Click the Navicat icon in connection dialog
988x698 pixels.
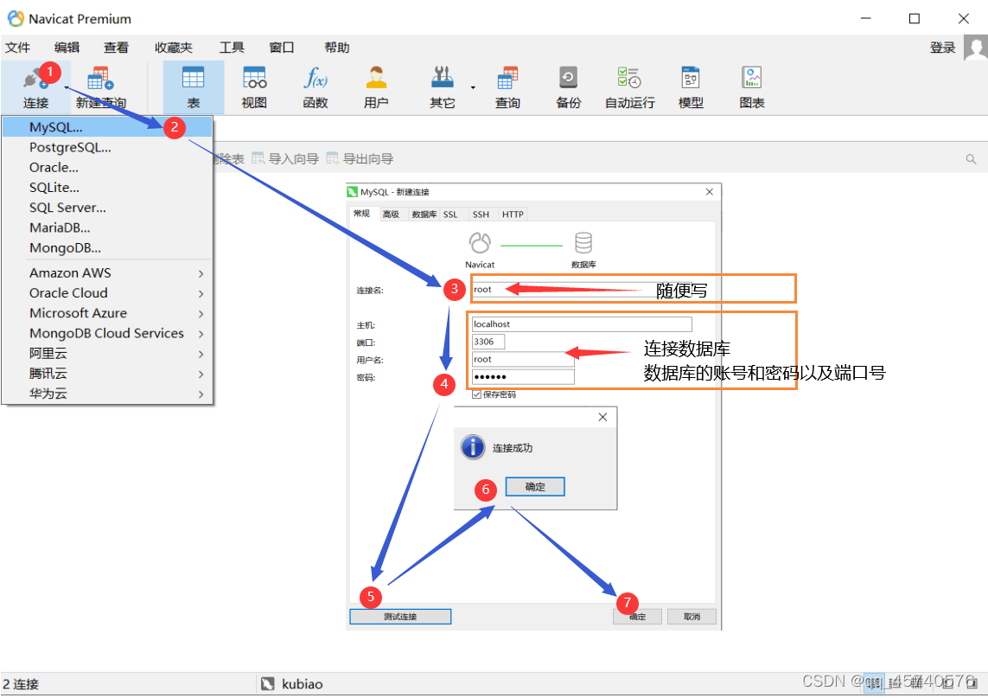480,243
